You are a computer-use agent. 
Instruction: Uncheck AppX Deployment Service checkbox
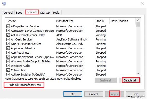coord(8,57)
